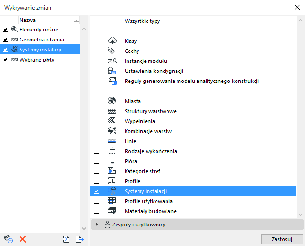Click the Zespoły i użytkownicy person icon
305x246 pixels.
pyautogui.click(x=108, y=225)
